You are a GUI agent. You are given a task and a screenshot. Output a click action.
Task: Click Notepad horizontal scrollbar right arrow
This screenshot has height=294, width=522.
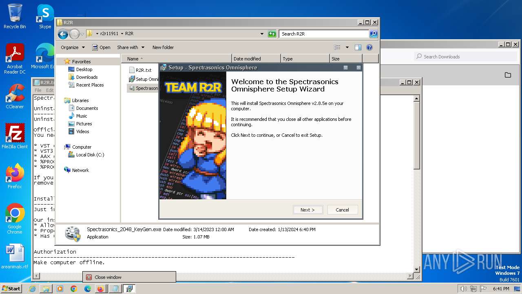410,276
